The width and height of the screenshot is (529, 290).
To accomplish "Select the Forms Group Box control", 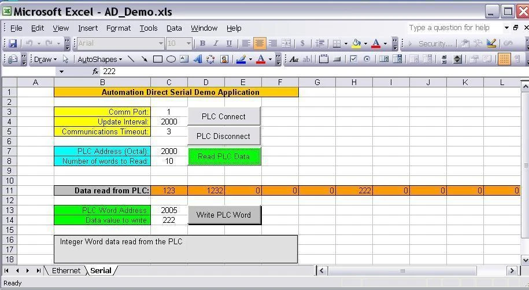I will pyautogui.click(x=324, y=60).
